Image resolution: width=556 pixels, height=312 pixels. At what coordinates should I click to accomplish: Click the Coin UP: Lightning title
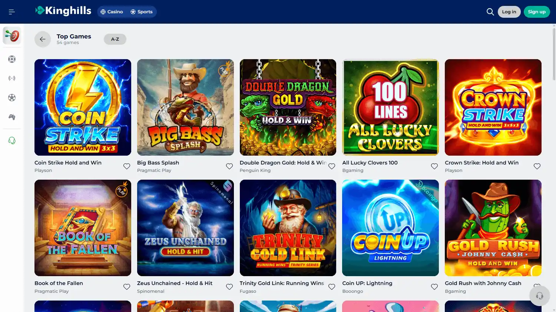(x=367, y=283)
